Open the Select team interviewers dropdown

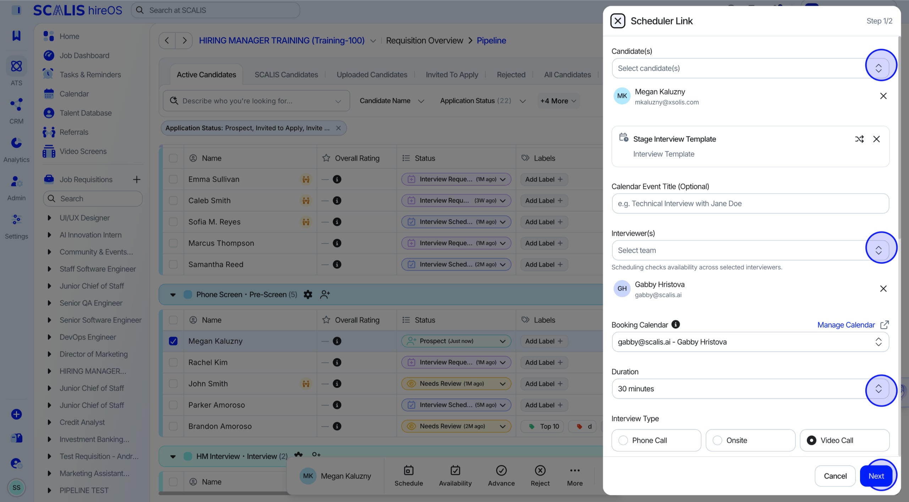pos(750,250)
